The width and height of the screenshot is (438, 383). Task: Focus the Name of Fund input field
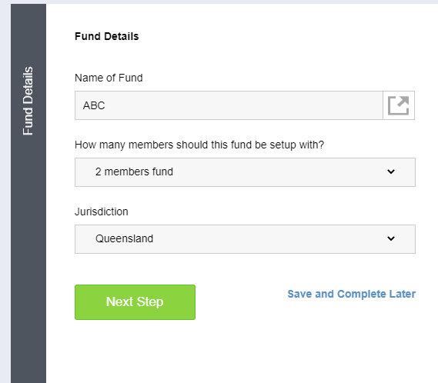pyautogui.click(x=229, y=105)
